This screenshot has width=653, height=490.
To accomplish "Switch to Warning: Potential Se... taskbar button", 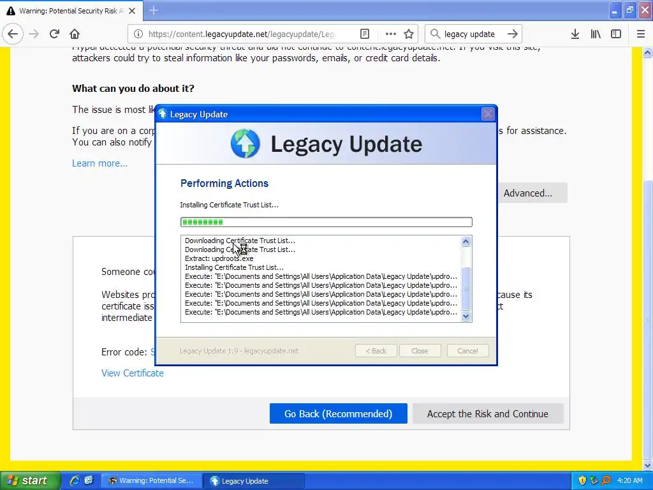I will point(152,480).
